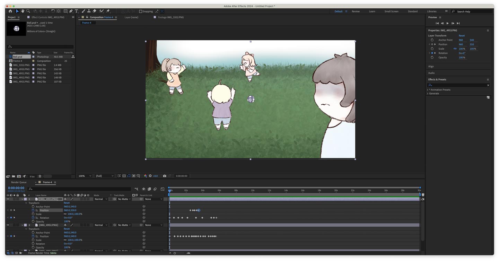This screenshot has width=499, height=261.
Task: Open the 100% magnification dropdown
Action: point(85,176)
